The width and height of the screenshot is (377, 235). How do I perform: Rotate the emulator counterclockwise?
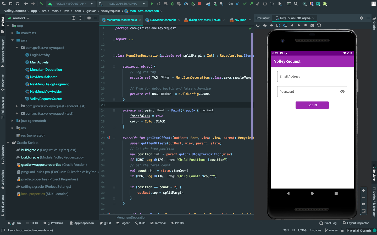279,25
